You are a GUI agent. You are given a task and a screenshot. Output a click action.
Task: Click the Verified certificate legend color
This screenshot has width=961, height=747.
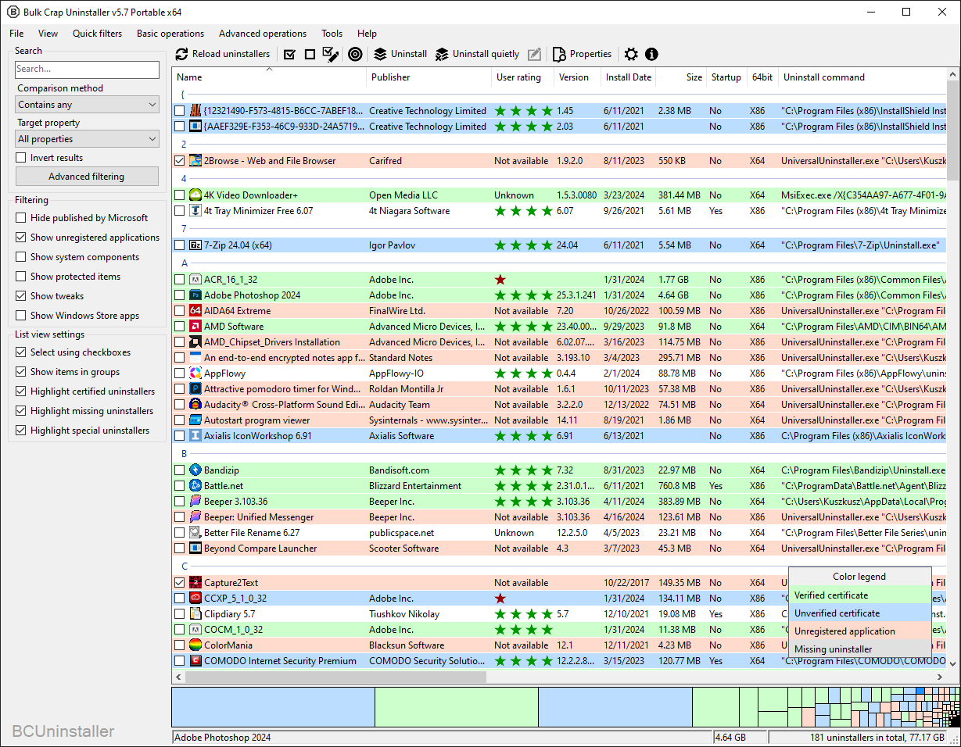(x=859, y=595)
